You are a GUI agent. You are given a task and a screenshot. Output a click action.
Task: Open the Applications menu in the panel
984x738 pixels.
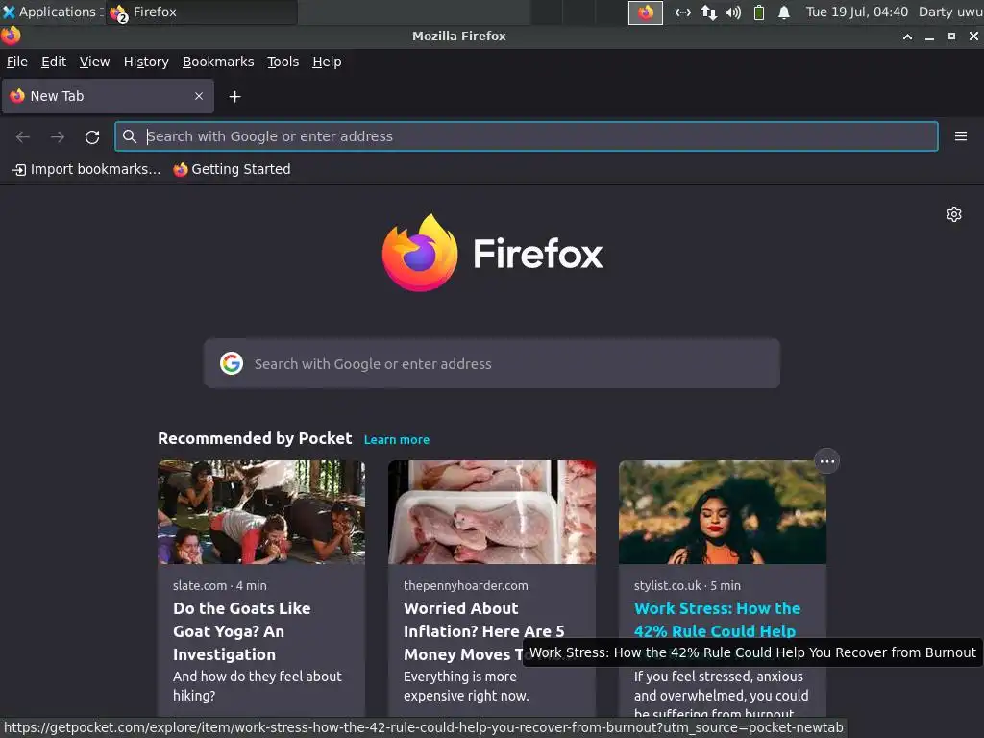pyautogui.click(x=52, y=12)
